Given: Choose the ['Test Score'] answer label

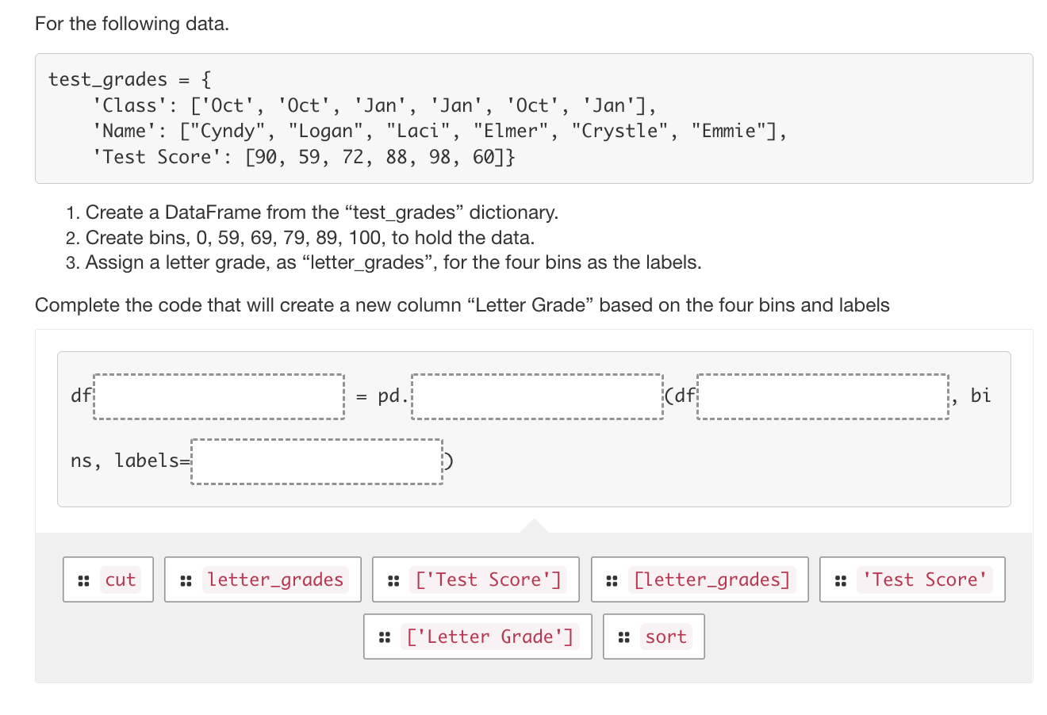Looking at the screenshot, I should point(488,580).
